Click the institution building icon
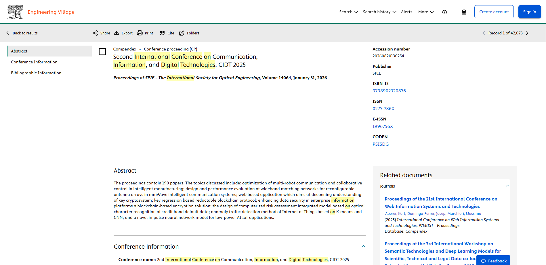The image size is (546, 265). pyautogui.click(x=464, y=12)
